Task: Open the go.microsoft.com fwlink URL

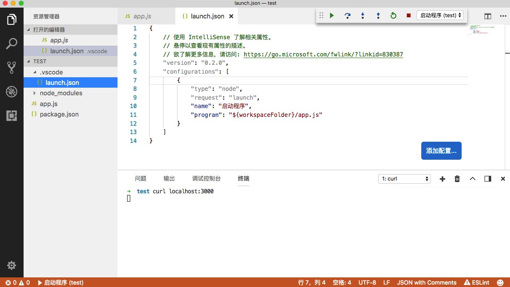Action: click(323, 54)
